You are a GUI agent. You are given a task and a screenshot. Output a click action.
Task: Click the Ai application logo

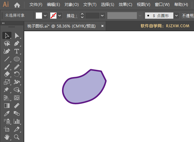(x=6, y=5)
